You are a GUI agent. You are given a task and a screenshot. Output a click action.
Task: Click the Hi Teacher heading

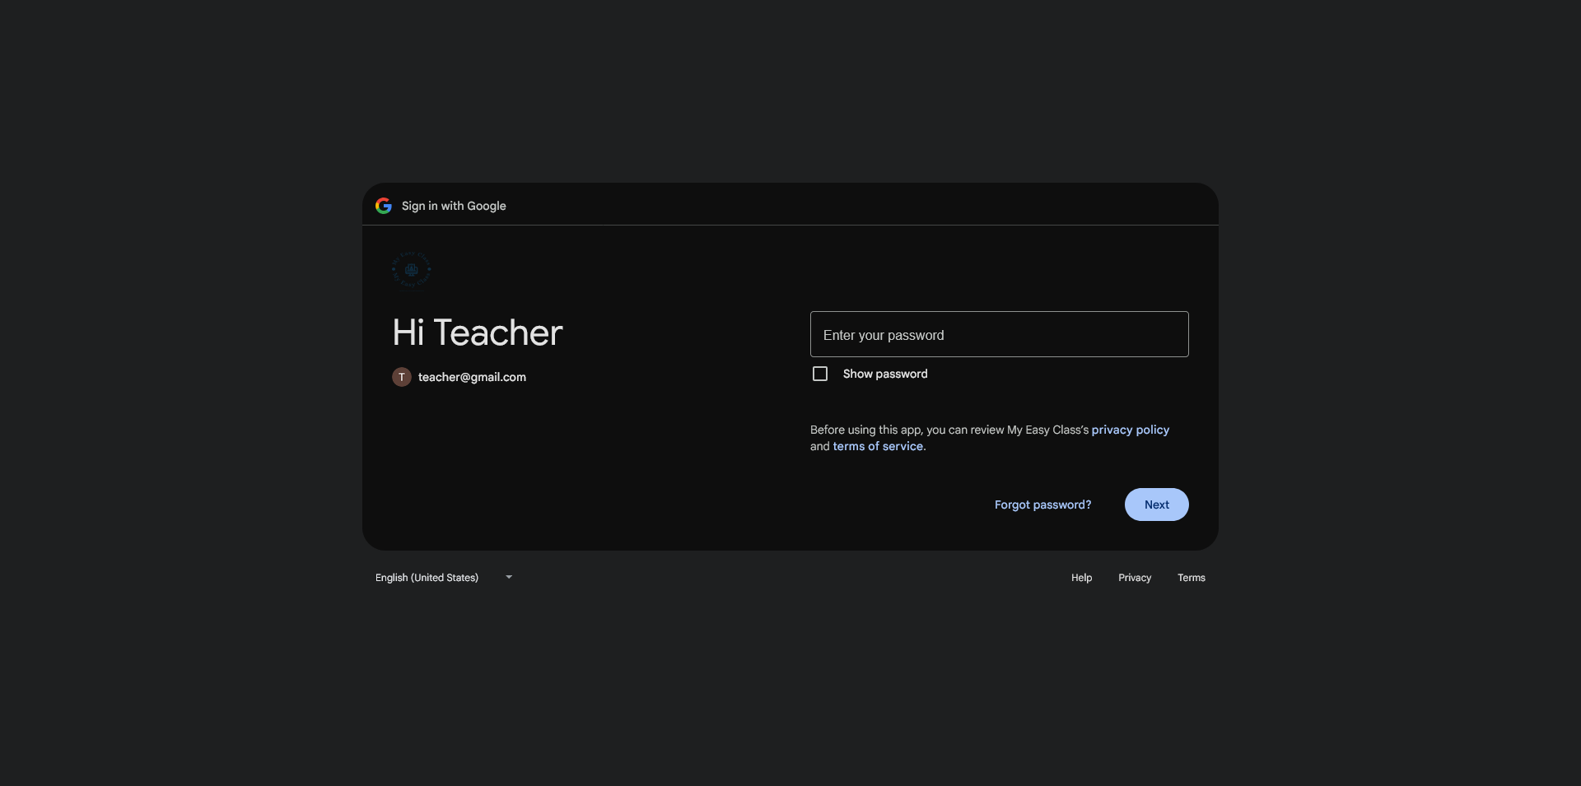coord(478,333)
